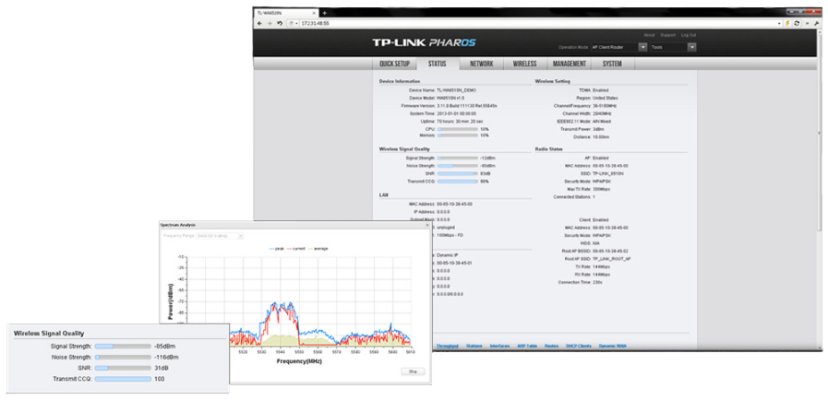Go back with the browser back arrow
This screenshot has width=828, height=400.
tap(259, 24)
